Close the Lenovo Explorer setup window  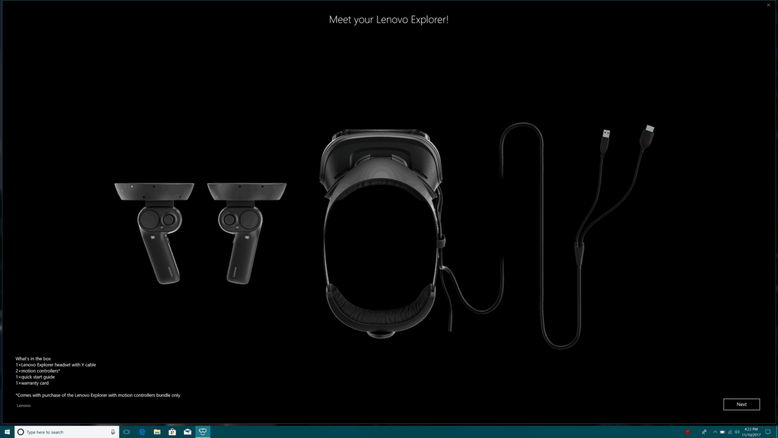click(768, 5)
